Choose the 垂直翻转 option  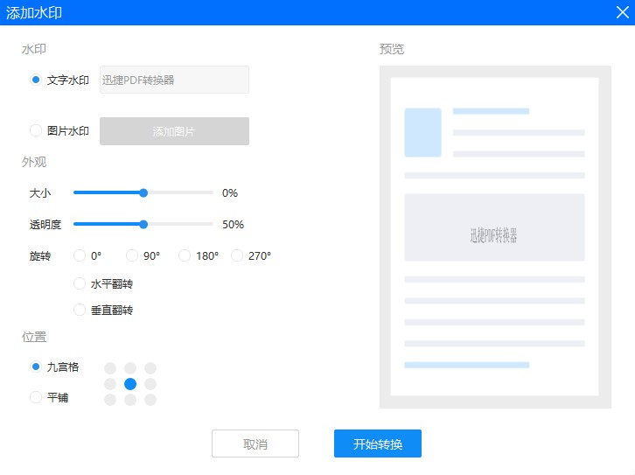pyautogui.click(x=80, y=310)
